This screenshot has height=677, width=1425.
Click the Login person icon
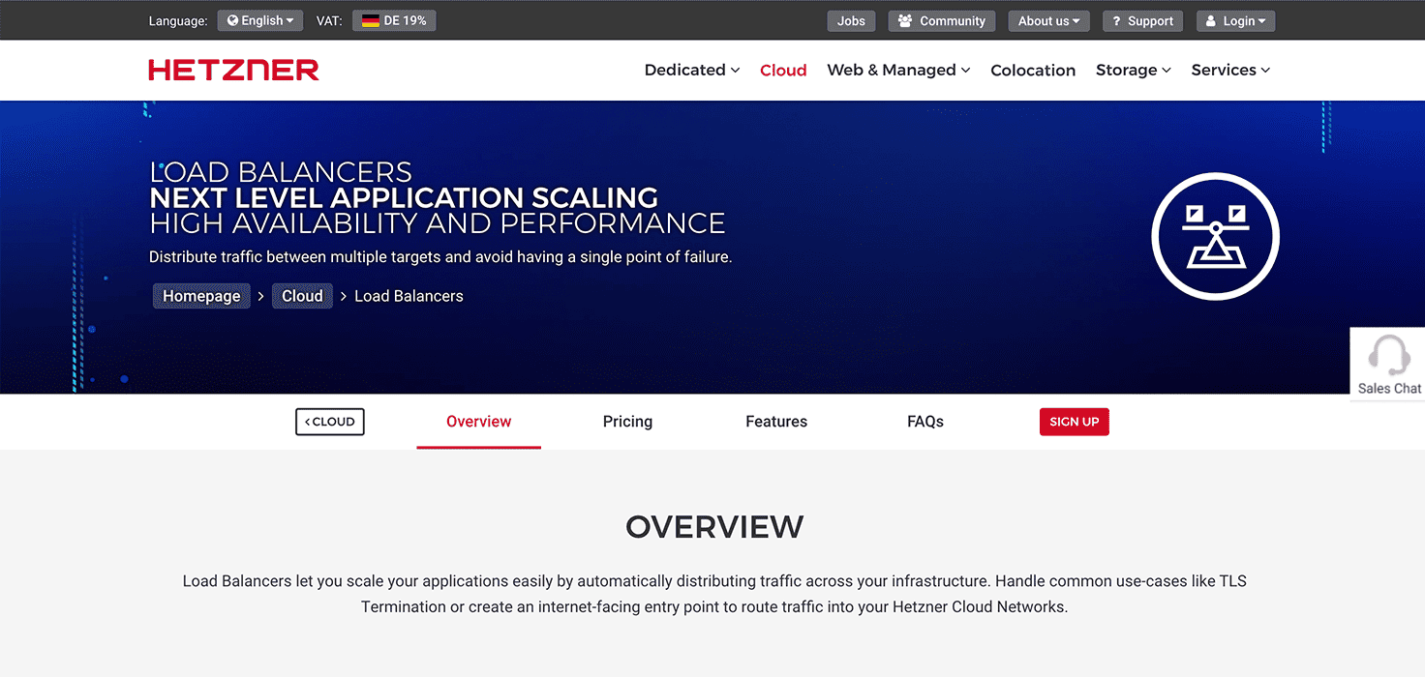click(1210, 20)
